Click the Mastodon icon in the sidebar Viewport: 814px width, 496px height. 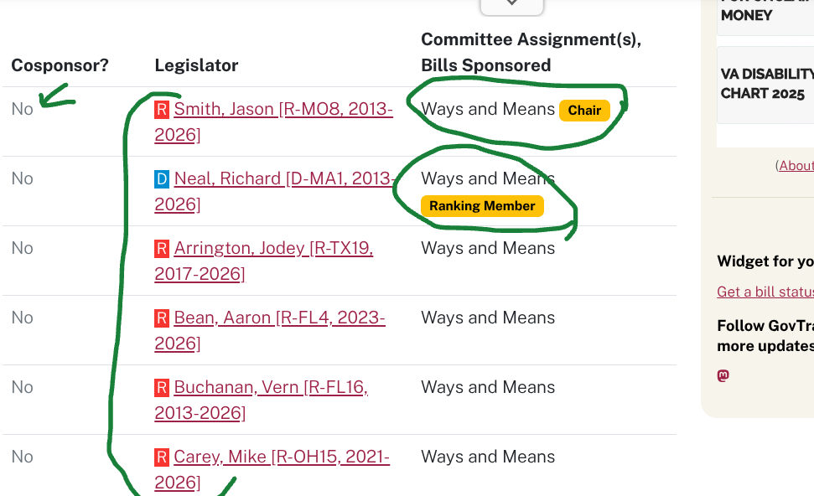[x=723, y=375]
